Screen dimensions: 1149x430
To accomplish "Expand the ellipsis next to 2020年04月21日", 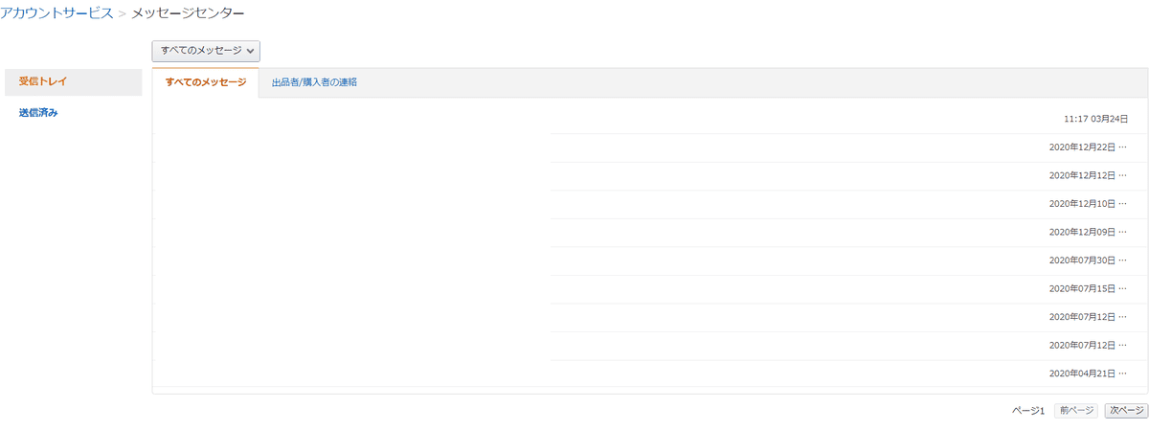I will (1123, 373).
